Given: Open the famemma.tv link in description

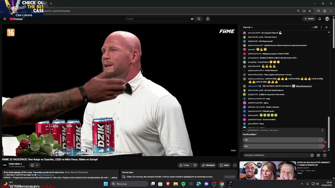Looking at the screenshot, I should click(46, 175).
